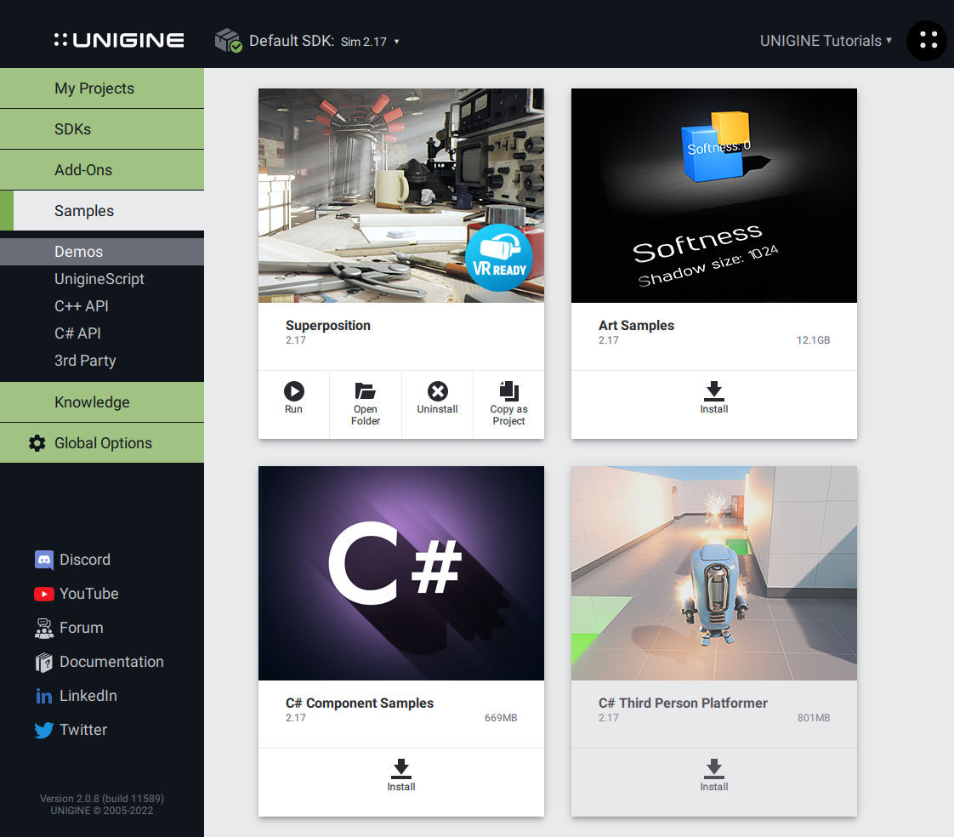Select UnigineScript samples category

(x=99, y=279)
